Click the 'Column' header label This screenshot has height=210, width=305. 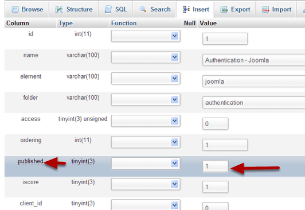coord(18,23)
